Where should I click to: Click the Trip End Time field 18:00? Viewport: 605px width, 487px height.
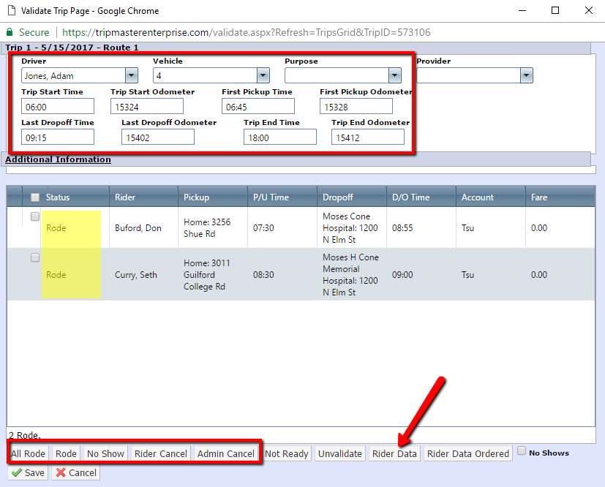(x=280, y=137)
